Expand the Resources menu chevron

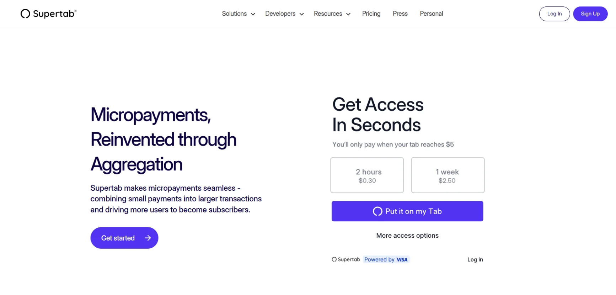(348, 14)
